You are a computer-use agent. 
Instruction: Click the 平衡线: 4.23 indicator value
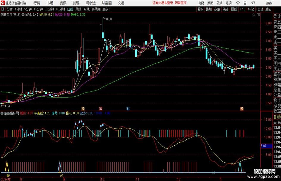point(42,113)
